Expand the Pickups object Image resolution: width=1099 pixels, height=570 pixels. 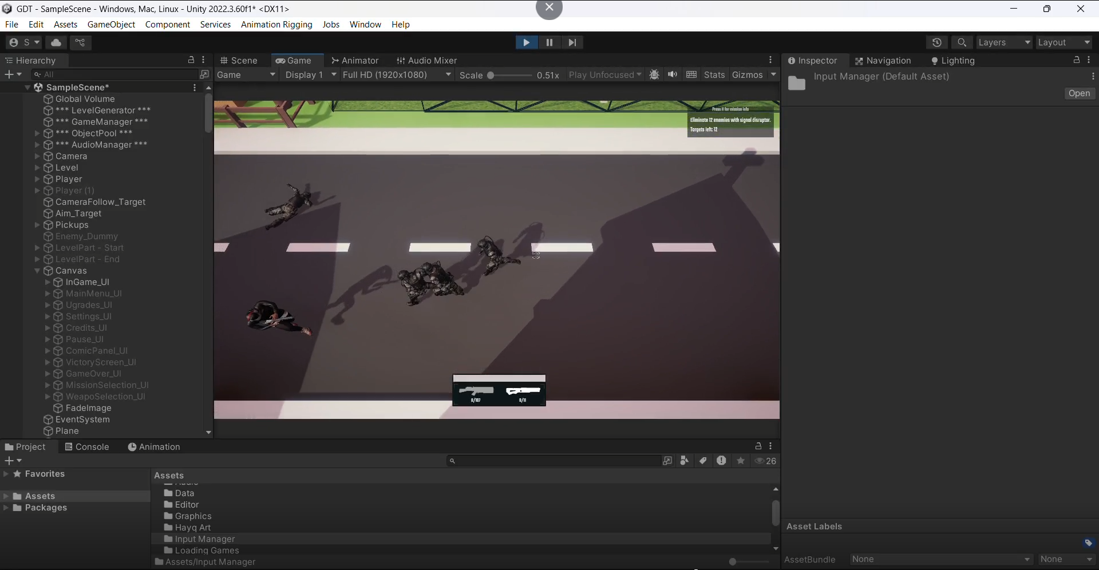(37, 225)
